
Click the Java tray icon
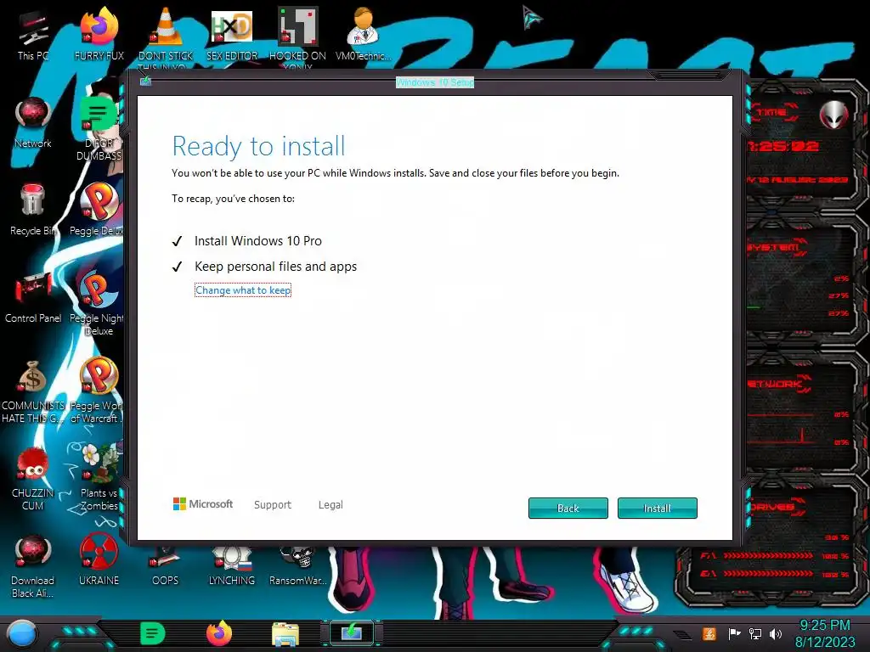click(709, 633)
